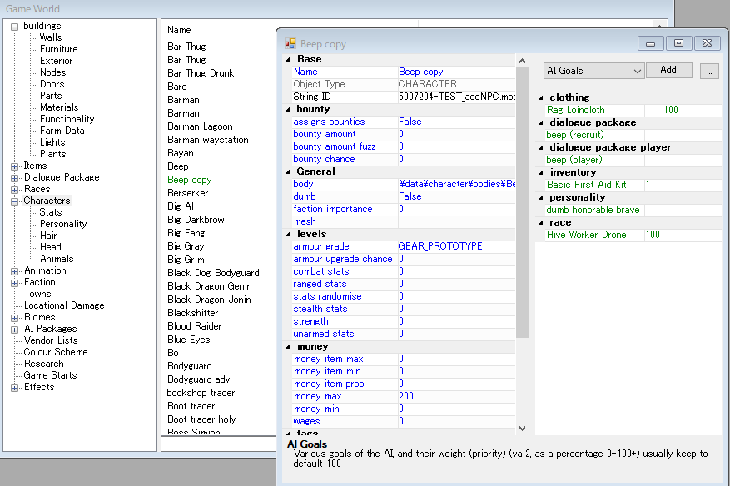
Task: Select Animals under Characters
Action: click(x=57, y=258)
